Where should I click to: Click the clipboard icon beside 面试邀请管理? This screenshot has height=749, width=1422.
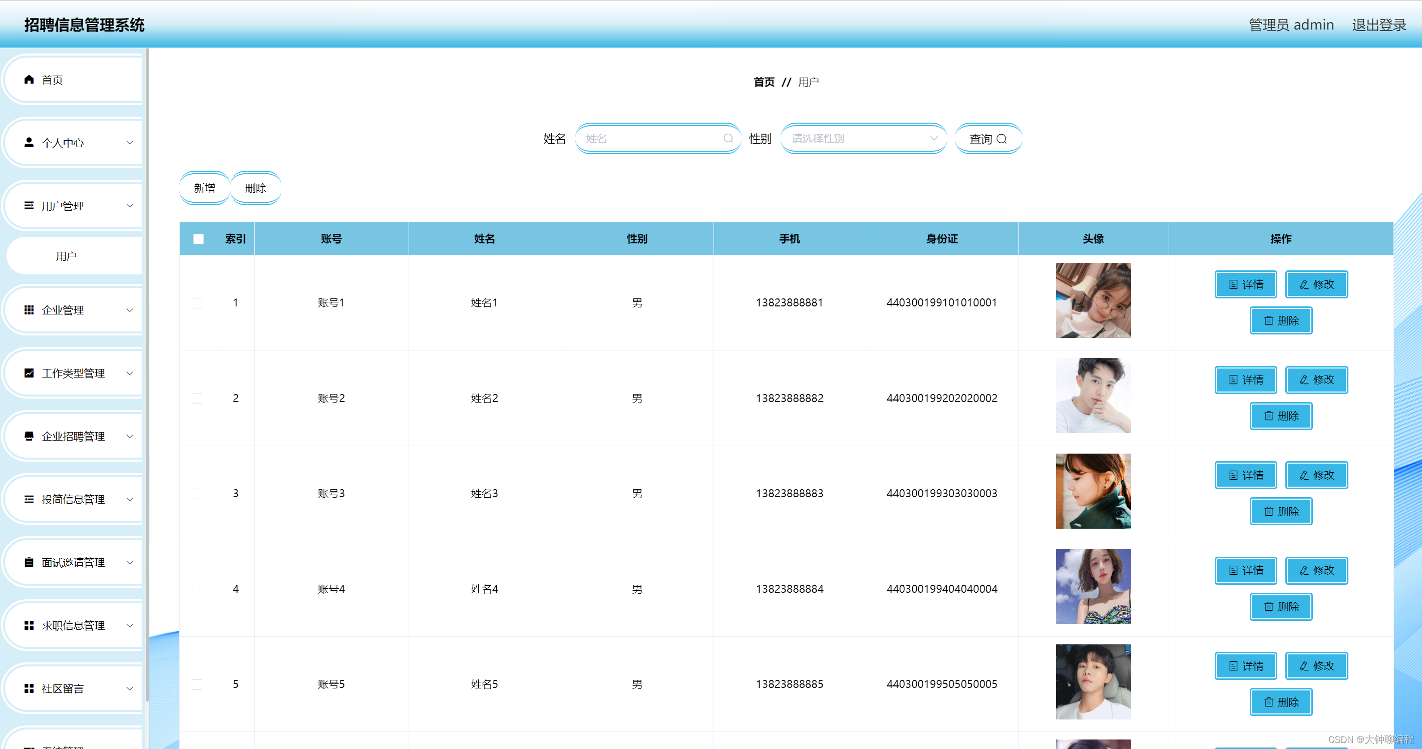coord(29,562)
